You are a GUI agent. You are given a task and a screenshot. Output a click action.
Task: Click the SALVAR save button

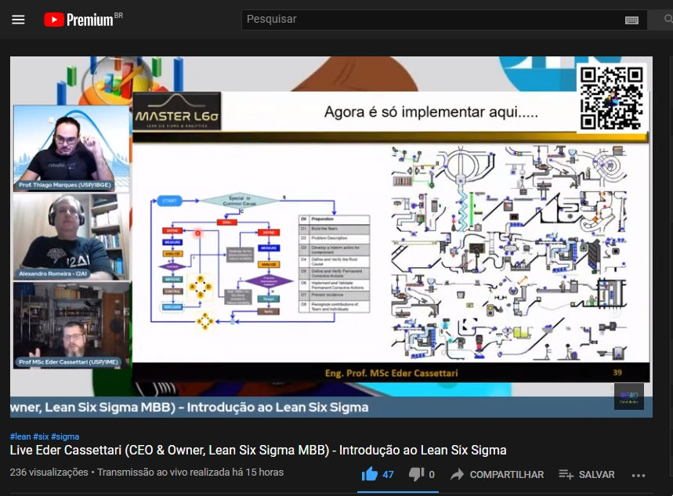point(587,475)
